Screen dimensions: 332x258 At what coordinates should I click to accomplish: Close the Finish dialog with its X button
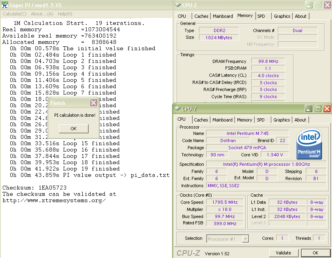[93, 103]
